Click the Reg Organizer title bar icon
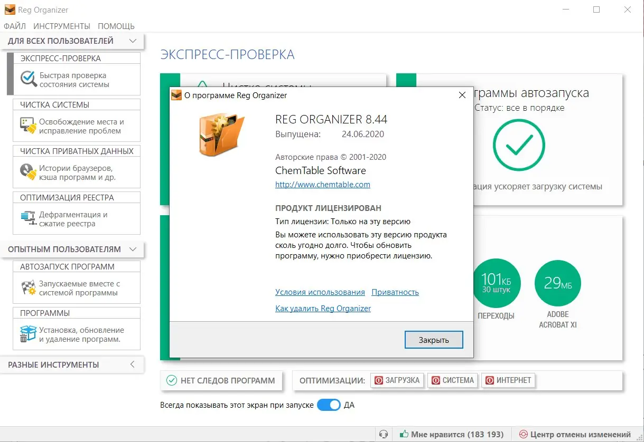The image size is (644, 442). pyautogui.click(x=9, y=9)
